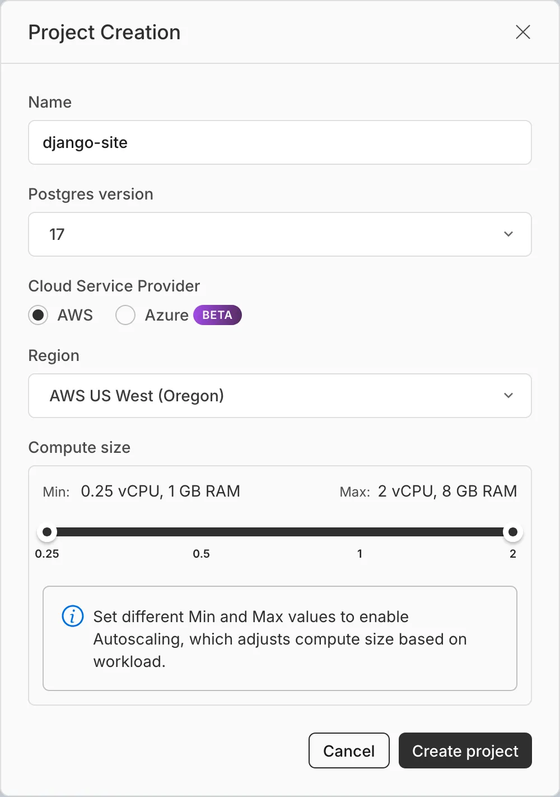This screenshot has width=560, height=797.
Task: Click the BETA badge next to Azure
Action: pyautogui.click(x=217, y=315)
